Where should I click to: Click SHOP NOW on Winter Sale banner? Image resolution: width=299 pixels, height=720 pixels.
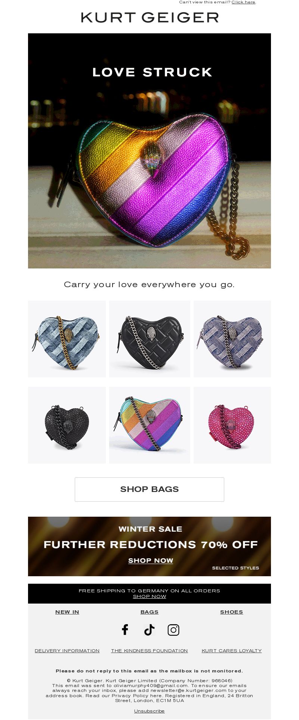tap(151, 560)
